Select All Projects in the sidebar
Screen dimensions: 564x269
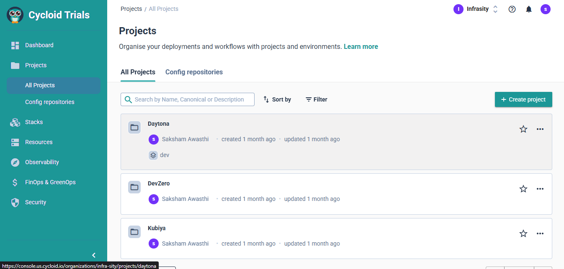[x=54, y=85]
